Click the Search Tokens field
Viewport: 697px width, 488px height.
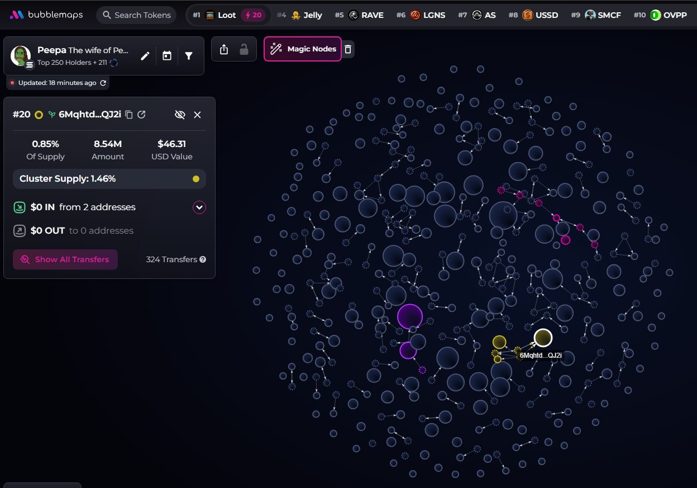click(136, 15)
